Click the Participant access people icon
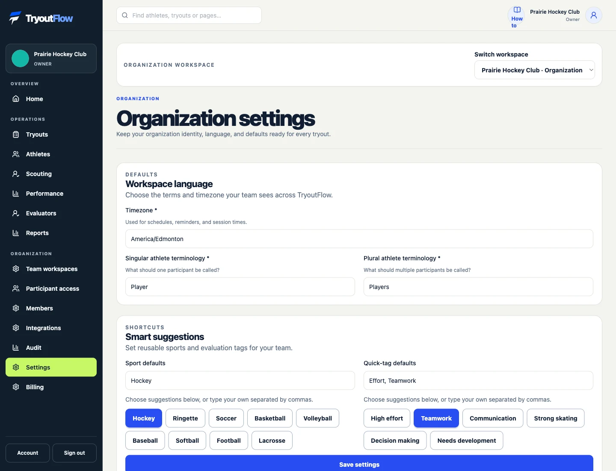This screenshot has height=471, width=616. click(16, 289)
